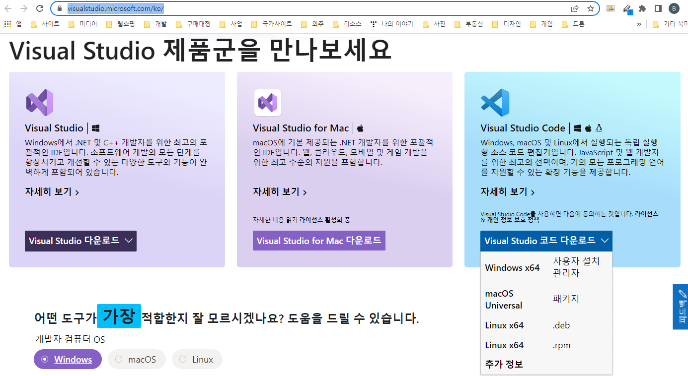Toggle the browser side panel
This screenshot has height=376, width=688.
658,8
